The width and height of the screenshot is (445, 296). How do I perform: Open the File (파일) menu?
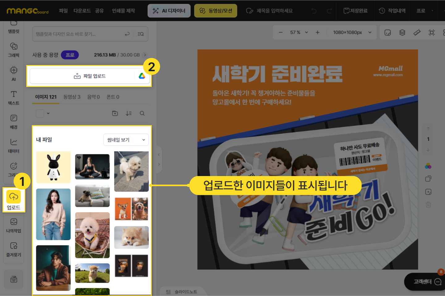(x=63, y=11)
